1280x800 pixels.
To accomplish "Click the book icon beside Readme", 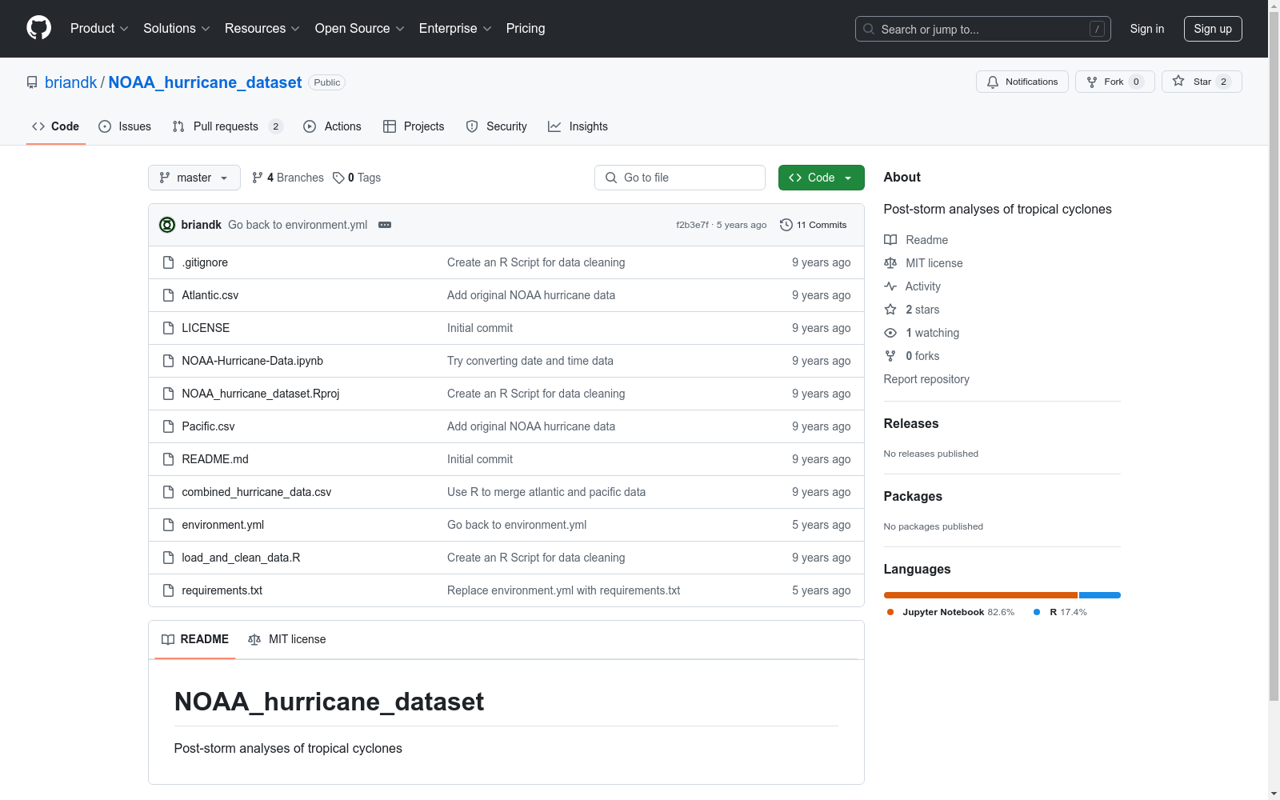I will pos(890,240).
